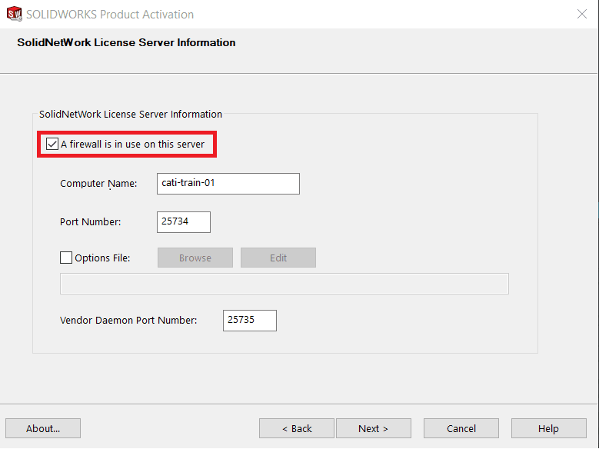The width and height of the screenshot is (599, 449).
Task: Click the Edit button for options file
Action: (x=278, y=258)
